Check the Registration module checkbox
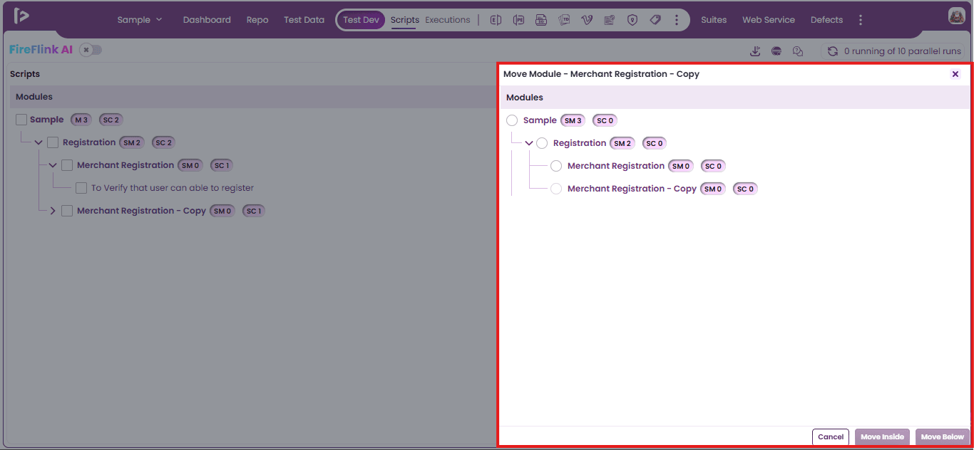The image size is (974, 450). (53, 142)
